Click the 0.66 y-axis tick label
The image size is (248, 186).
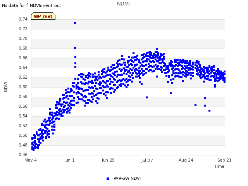click(23, 58)
